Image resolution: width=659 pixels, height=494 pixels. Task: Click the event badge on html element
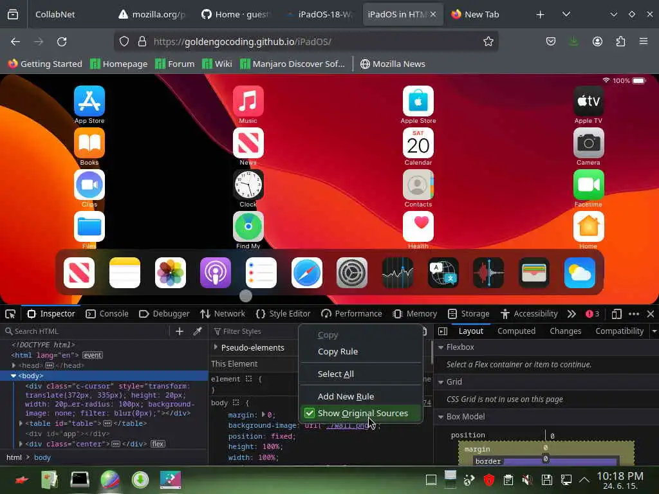click(x=93, y=355)
